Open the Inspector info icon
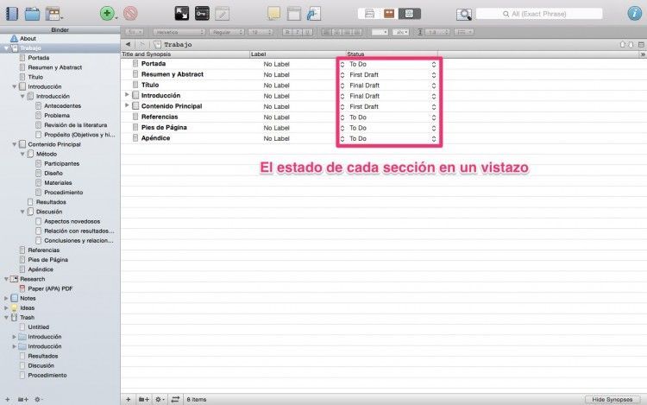Screen dimensions: 647x405 pos(634,14)
